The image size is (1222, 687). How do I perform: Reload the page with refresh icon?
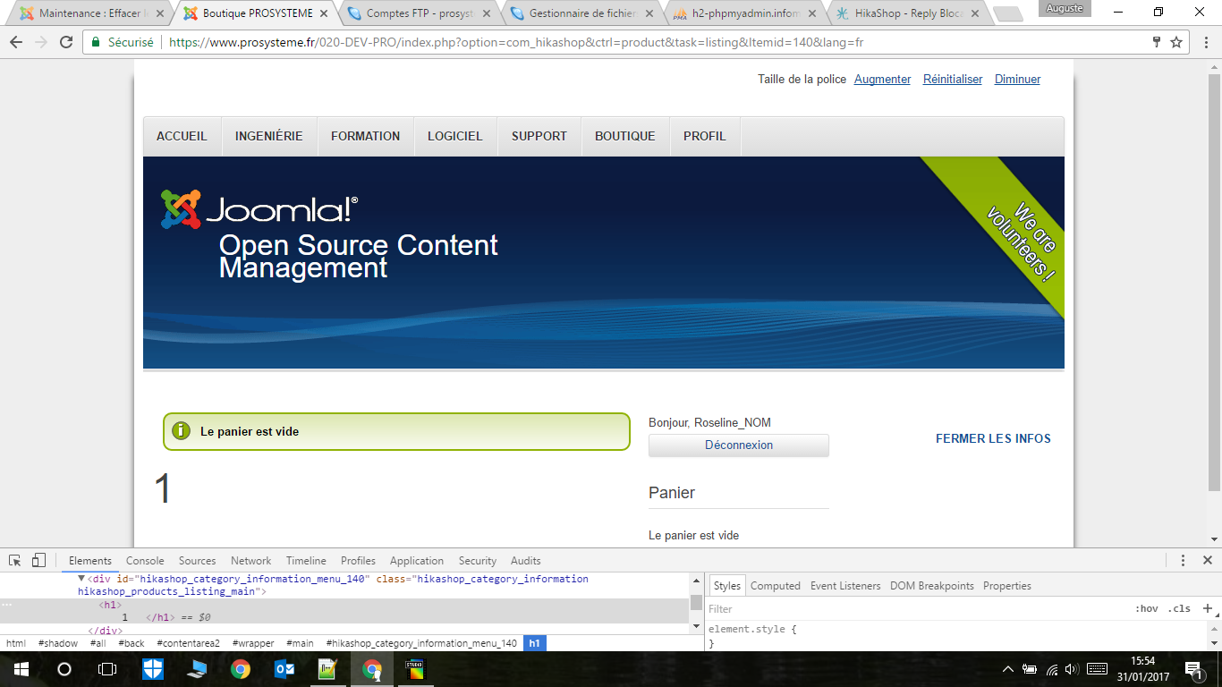tap(66, 42)
